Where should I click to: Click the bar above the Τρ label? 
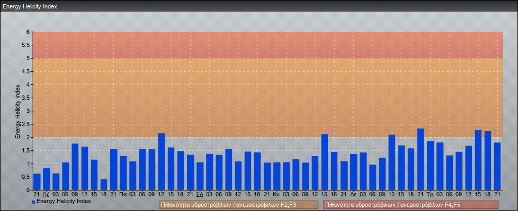430,165
